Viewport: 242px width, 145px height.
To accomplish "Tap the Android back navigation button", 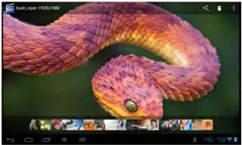I will point(11,140).
